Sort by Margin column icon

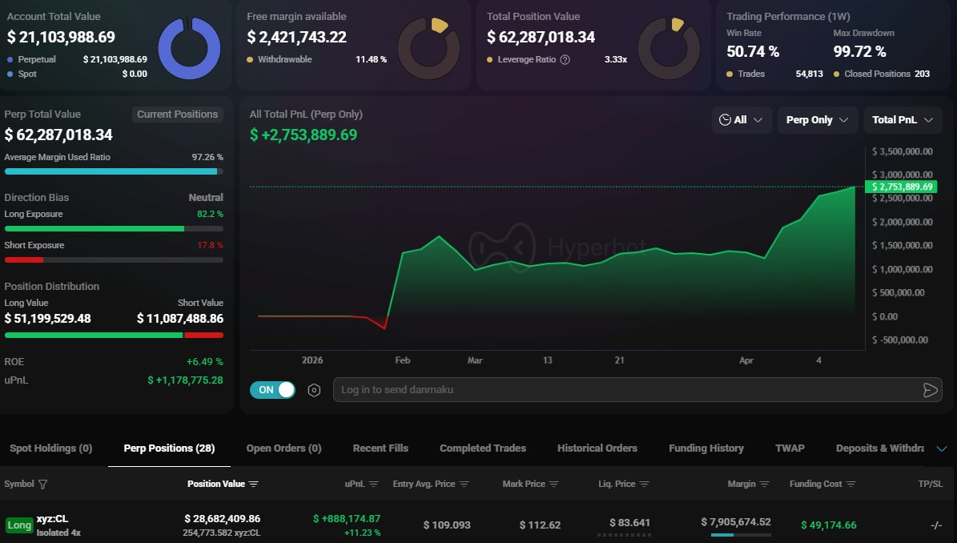pos(765,484)
